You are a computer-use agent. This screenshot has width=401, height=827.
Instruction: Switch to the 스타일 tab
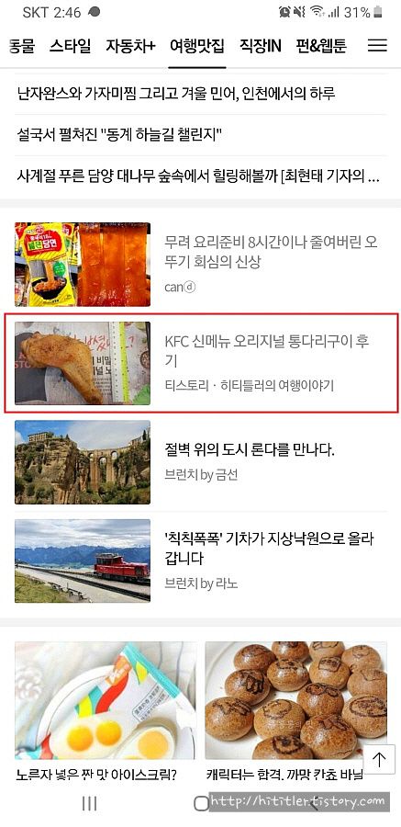(70, 46)
